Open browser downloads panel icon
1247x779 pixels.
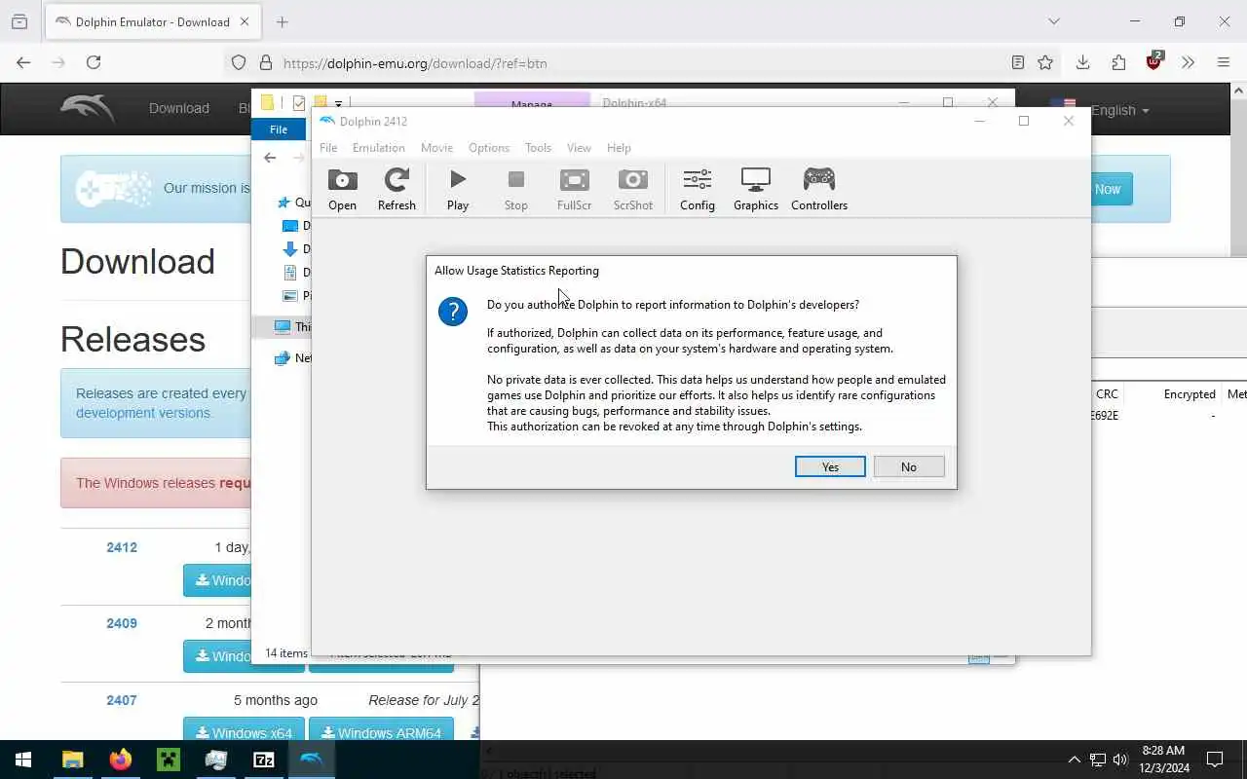coord(1082,62)
